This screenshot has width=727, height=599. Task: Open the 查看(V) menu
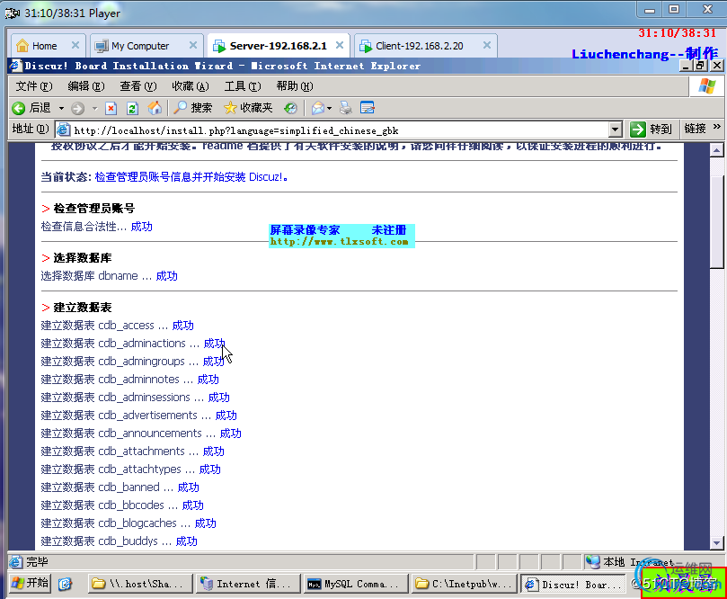(138, 86)
